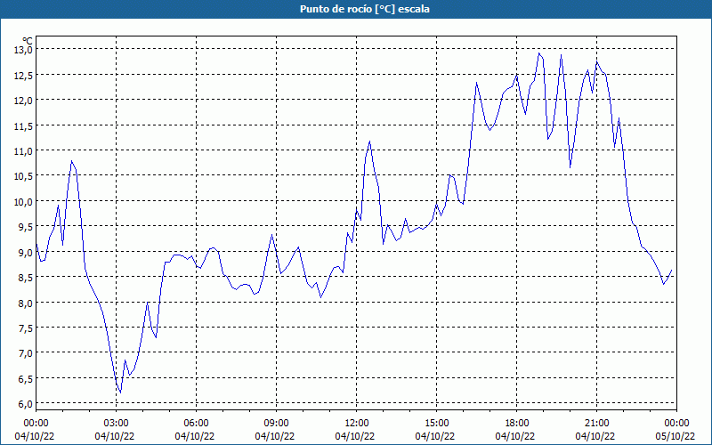This screenshot has height=445, width=712.
Task: Click the 03:00 time axis label
Action: click(117, 424)
